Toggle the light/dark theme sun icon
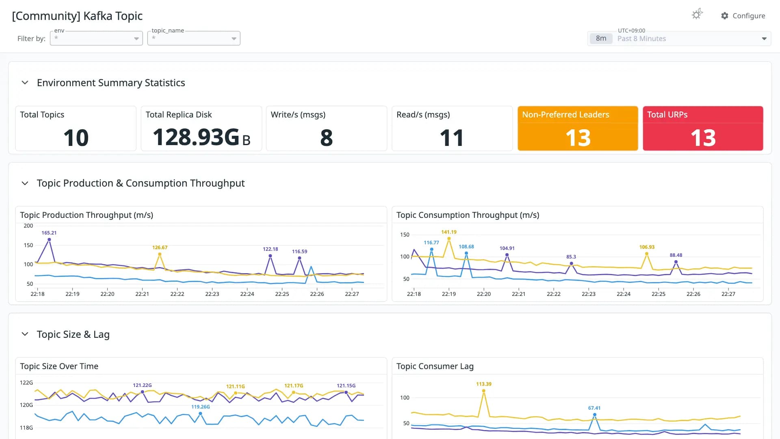Screen dimensions: 780x439 [697, 15]
